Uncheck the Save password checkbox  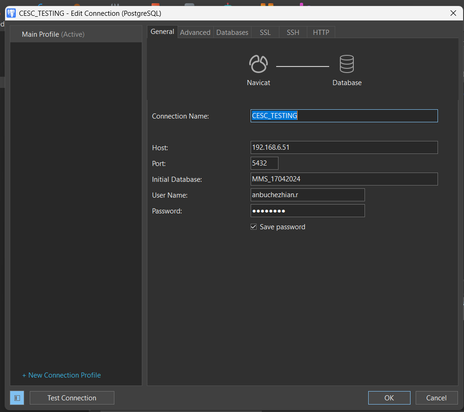[x=254, y=227]
